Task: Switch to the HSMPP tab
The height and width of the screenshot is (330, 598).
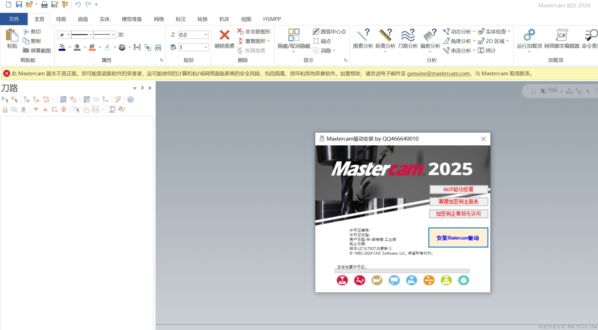Action: (272, 19)
